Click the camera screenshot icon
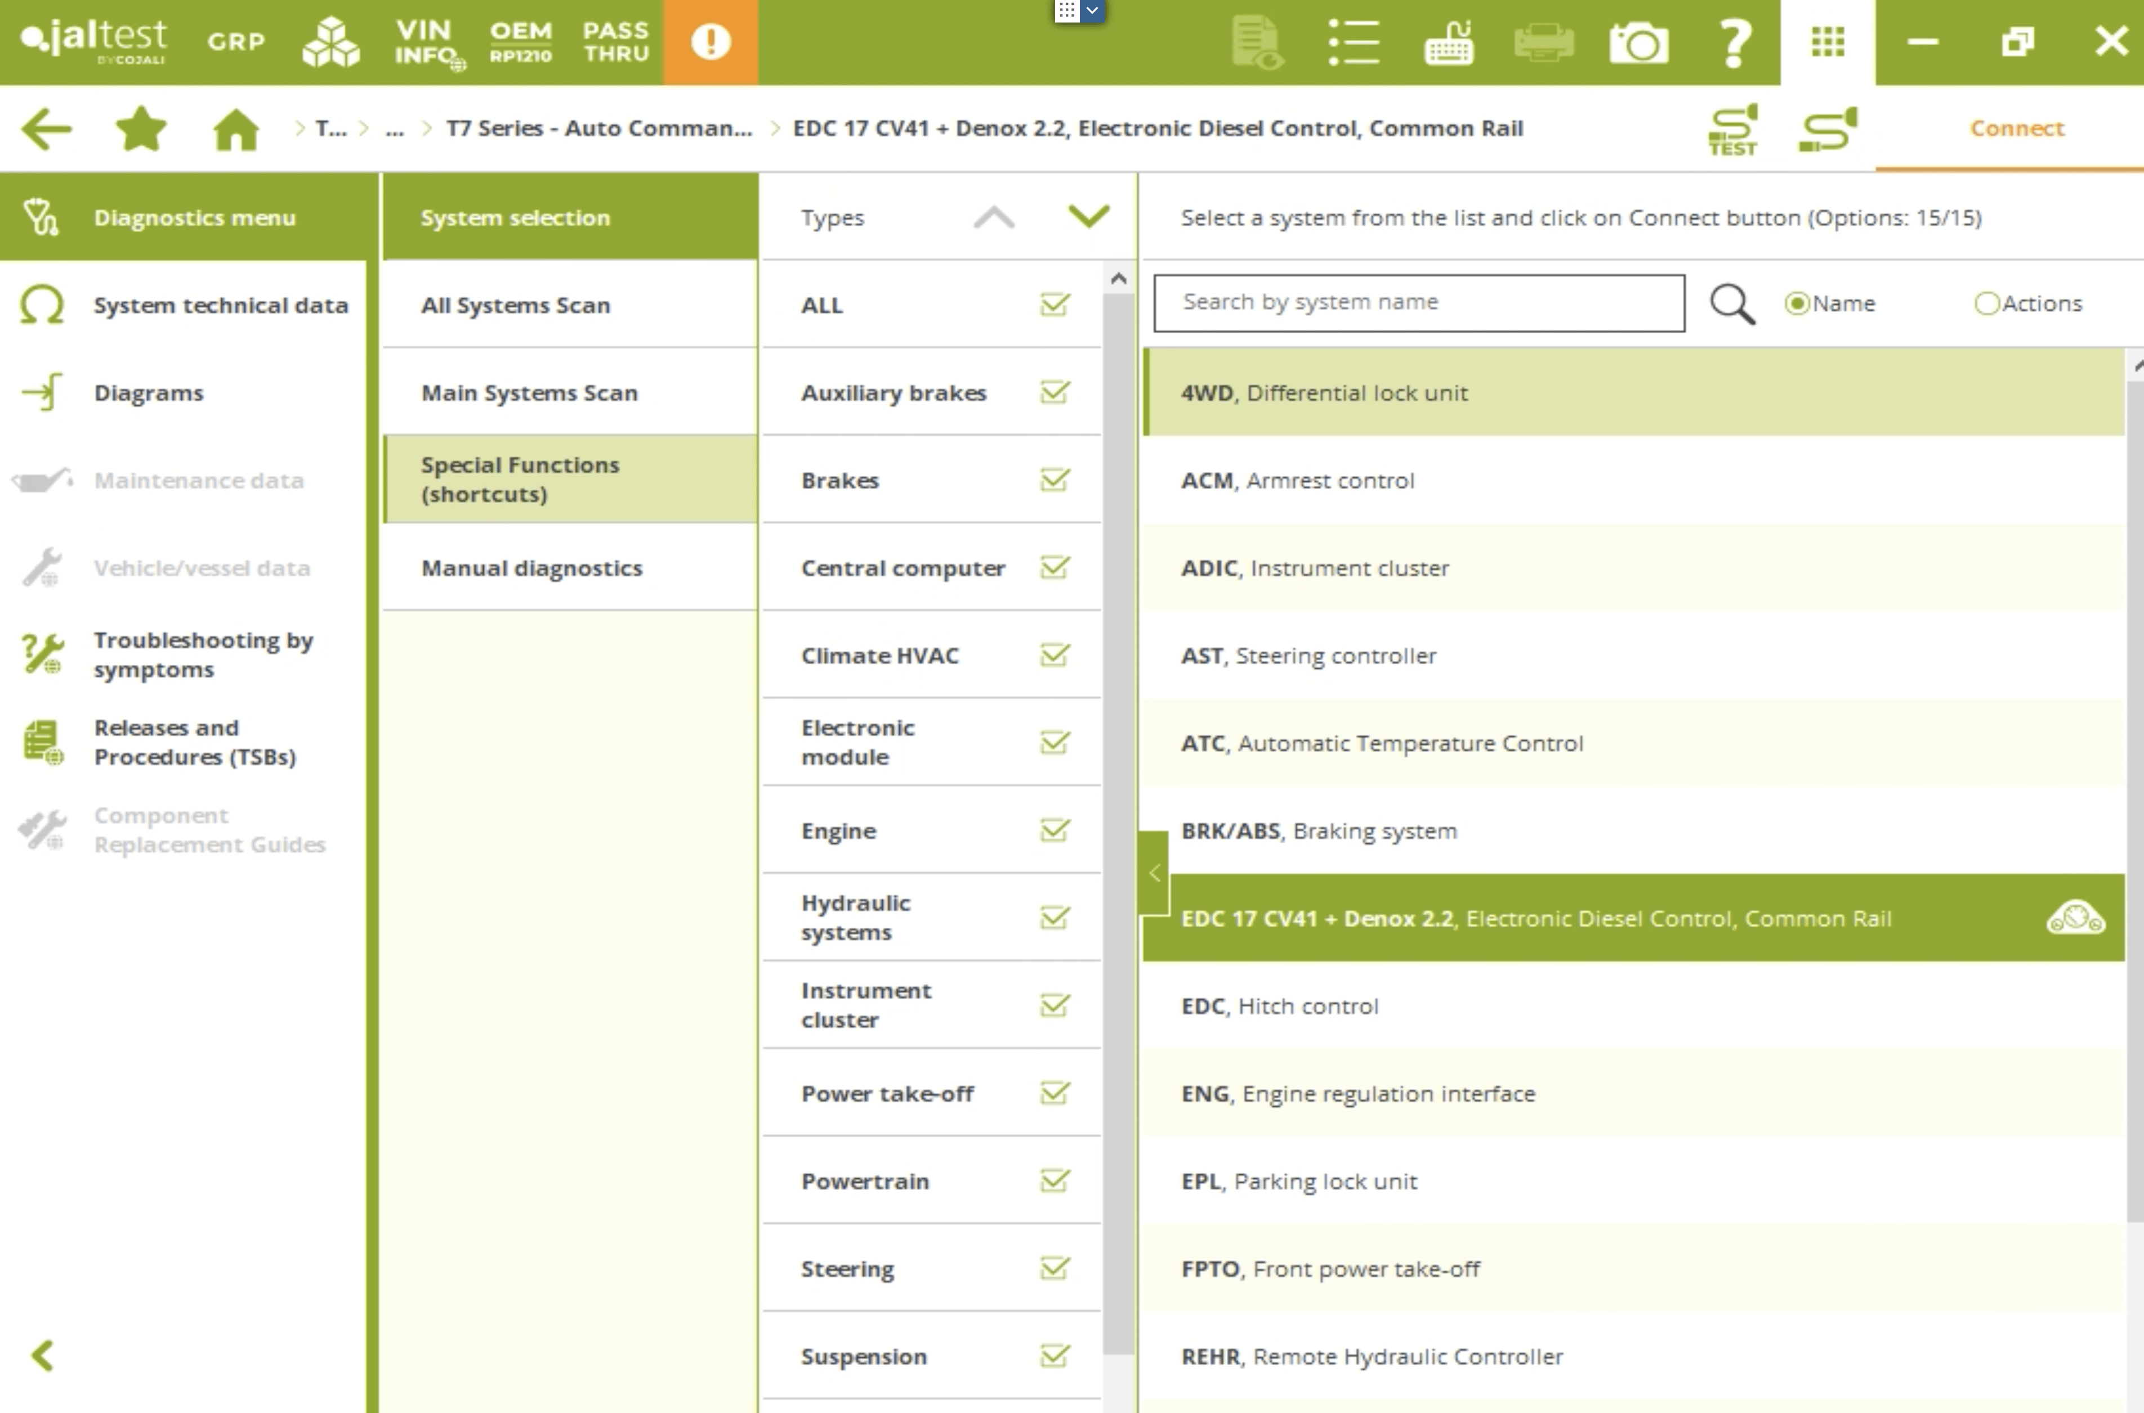The width and height of the screenshot is (2144, 1413). coord(1638,42)
